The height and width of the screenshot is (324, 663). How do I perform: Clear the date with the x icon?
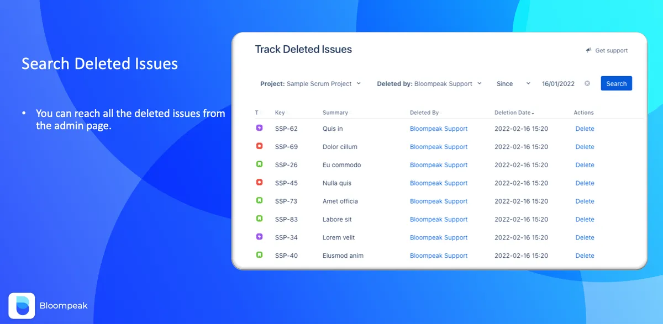click(x=587, y=83)
